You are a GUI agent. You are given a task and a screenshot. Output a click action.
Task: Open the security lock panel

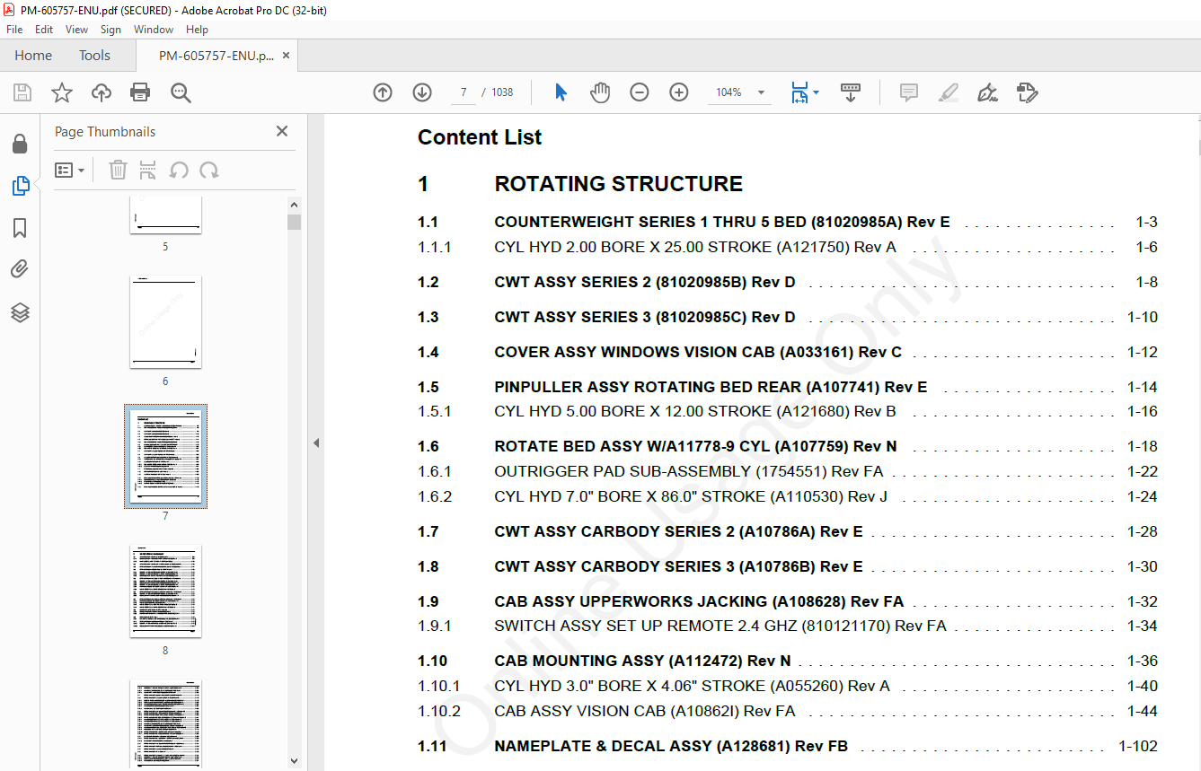[x=20, y=144]
